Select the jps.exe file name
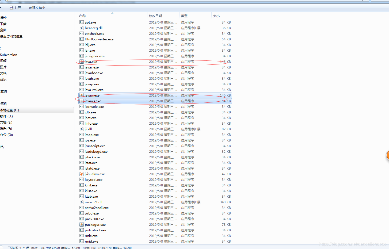Screen dimensions: 389x249 tap(90, 140)
